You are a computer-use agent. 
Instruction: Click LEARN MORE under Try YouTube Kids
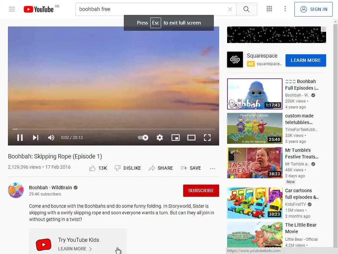pos(75,249)
